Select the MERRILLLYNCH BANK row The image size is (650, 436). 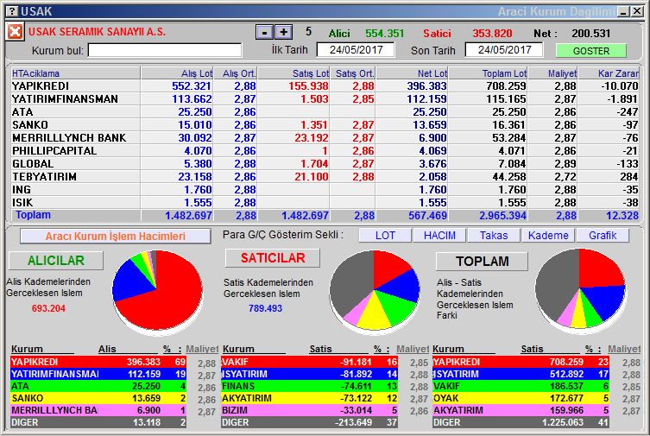click(325, 137)
